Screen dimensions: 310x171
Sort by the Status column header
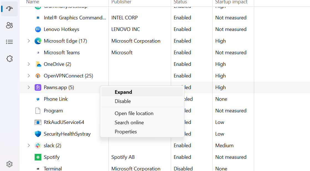(180, 2)
